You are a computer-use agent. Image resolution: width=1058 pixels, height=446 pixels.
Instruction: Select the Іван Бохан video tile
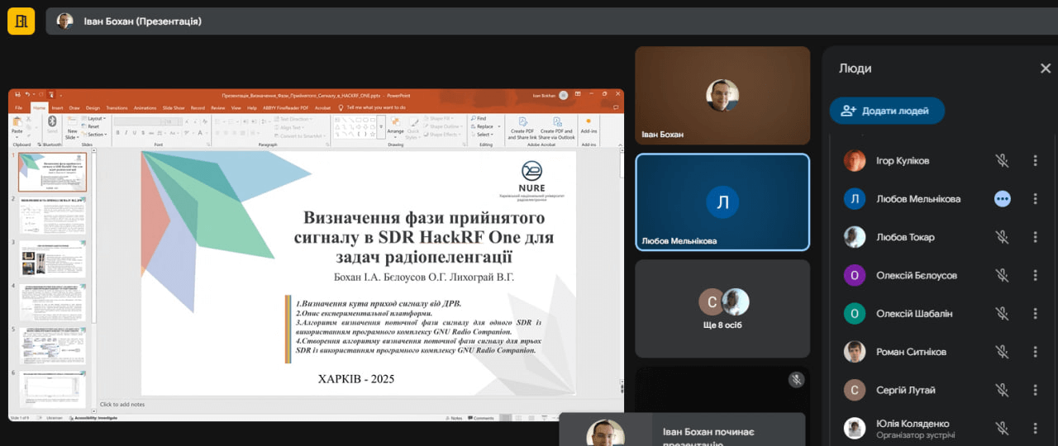[x=722, y=96]
